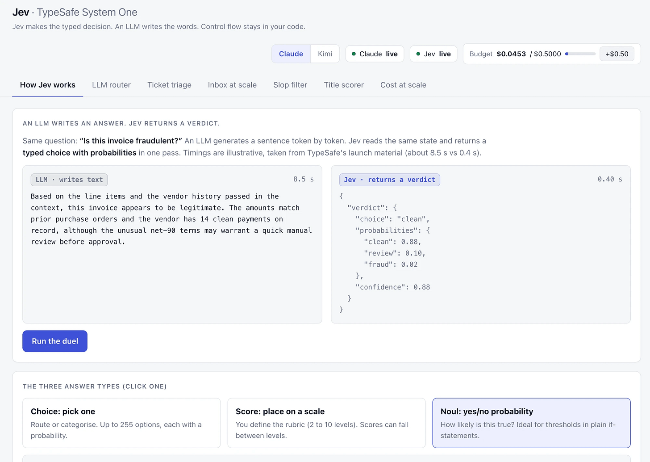Click the green dot beside Jev live
Viewport: 650px width, 462px height.
(418, 54)
